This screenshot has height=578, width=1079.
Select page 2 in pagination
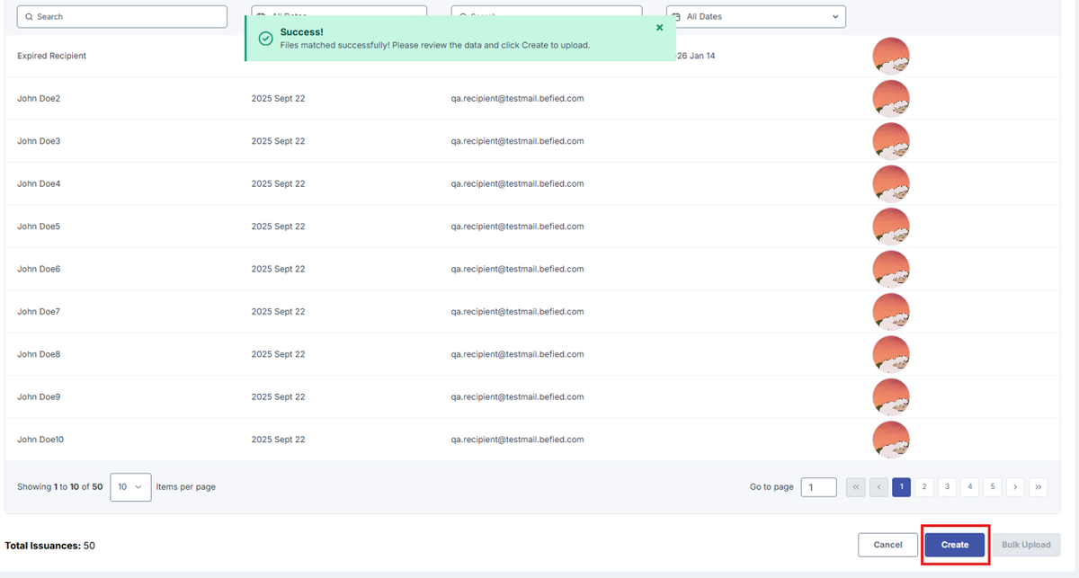(x=924, y=487)
